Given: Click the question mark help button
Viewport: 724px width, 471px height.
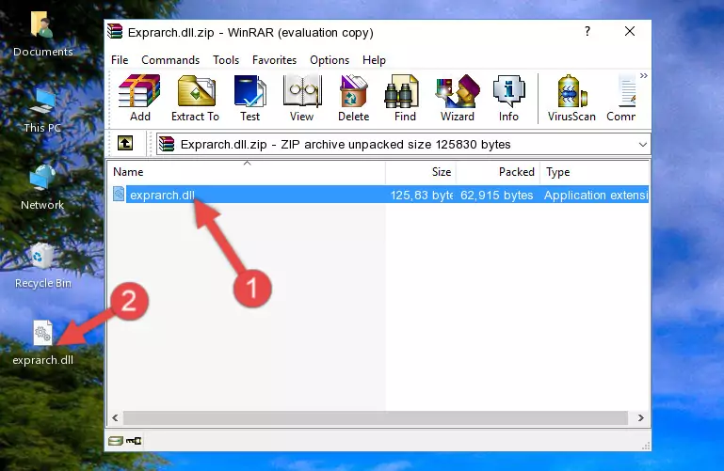Looking at the screenshot, I should (587, 31).
